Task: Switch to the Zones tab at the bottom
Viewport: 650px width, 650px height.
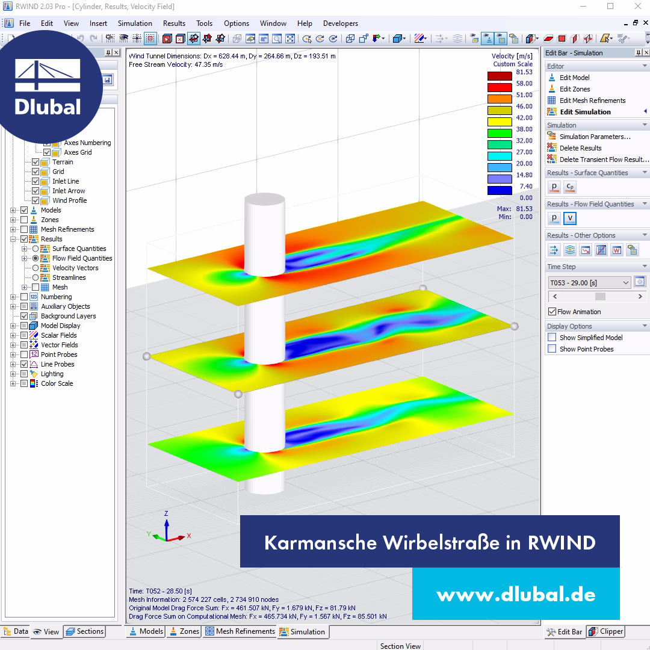Action: coord(184,632)
